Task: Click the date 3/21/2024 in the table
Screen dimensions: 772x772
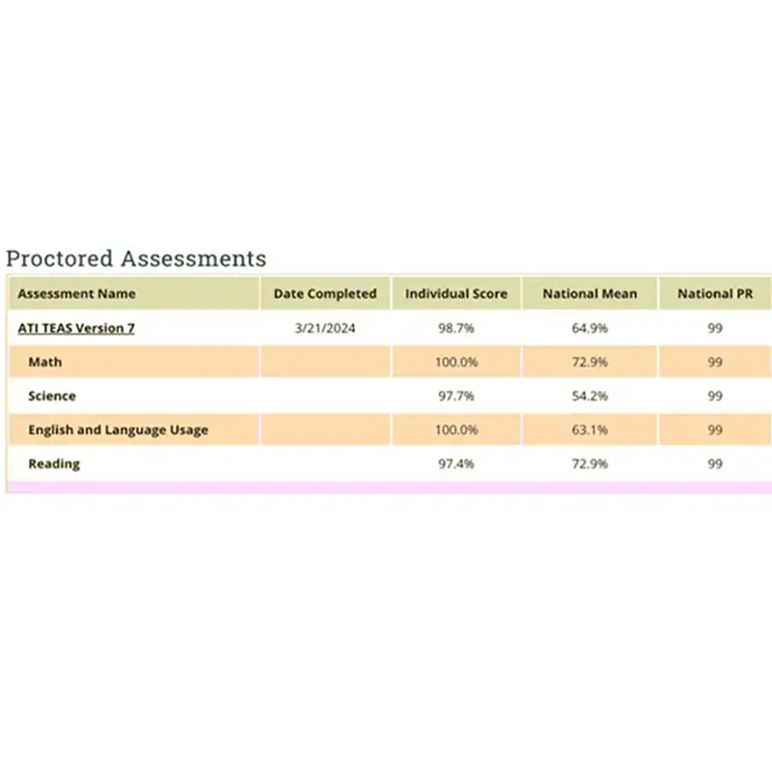Action: [324, 327]
